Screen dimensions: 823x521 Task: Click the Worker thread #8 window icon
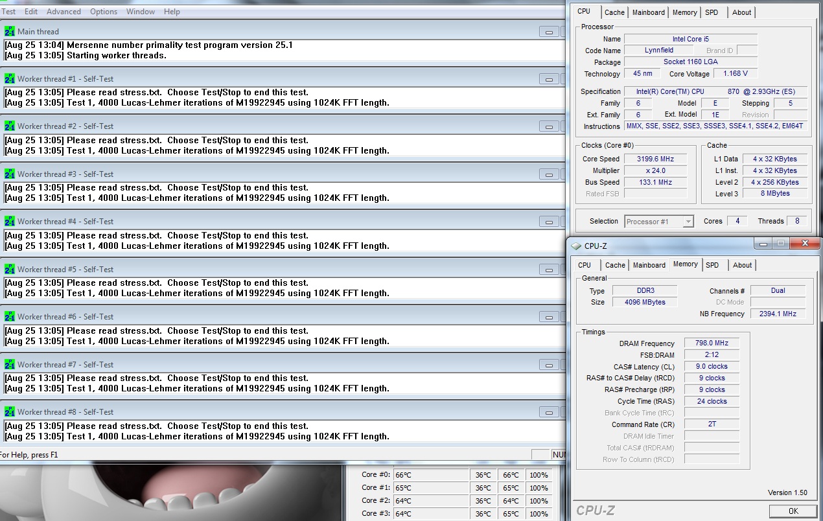coord(10,412)
